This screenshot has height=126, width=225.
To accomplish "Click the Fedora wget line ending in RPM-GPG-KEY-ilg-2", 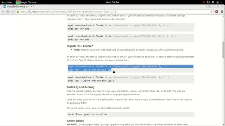I will (118, 77).
